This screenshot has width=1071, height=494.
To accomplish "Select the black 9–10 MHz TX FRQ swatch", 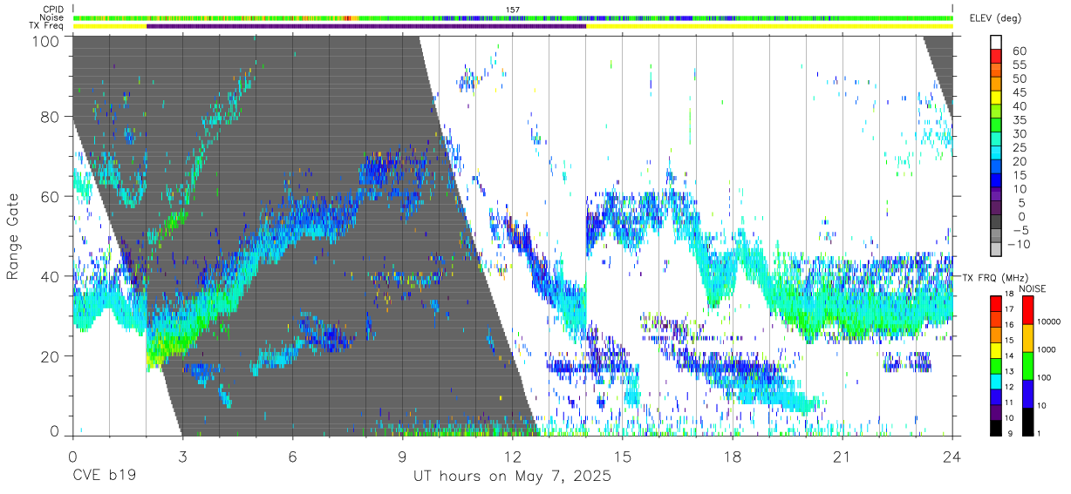I will coord(995,428).
